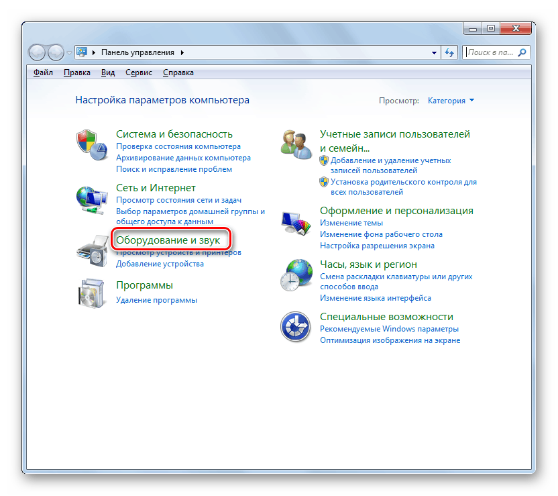Click the Control Panel search field
Image resolution: width=558 pixels, height=496 pixels.
pyautogui.click(x=491, y=52)
